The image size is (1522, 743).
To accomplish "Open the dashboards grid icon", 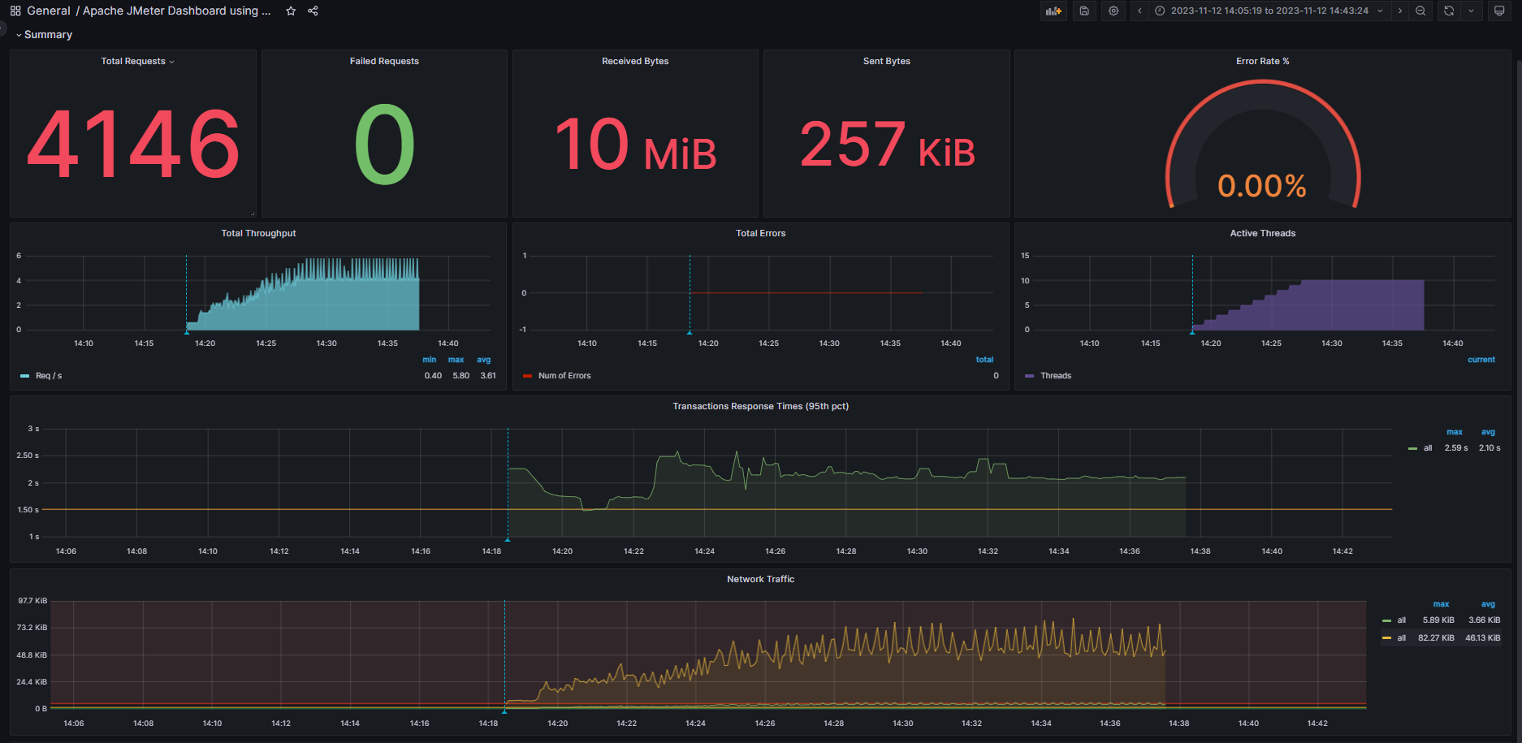I will click(x=15, y=11).
